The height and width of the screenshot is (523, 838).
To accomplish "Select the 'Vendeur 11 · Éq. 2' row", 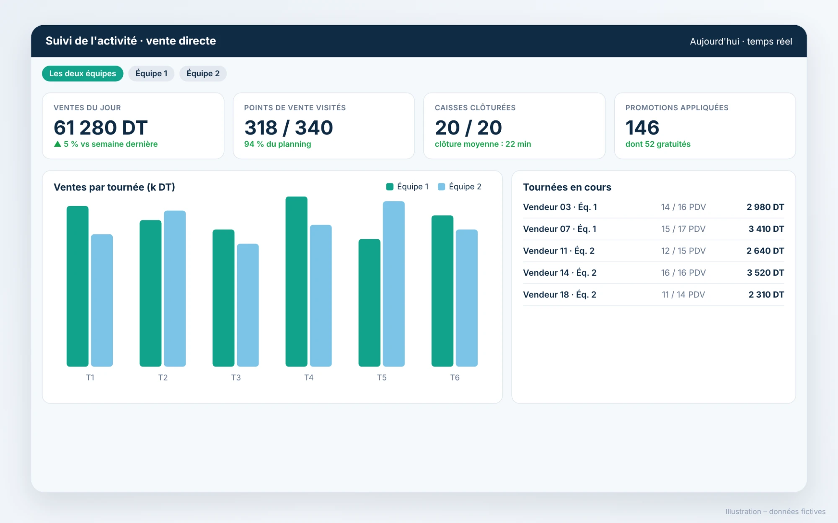I will 654,251.
